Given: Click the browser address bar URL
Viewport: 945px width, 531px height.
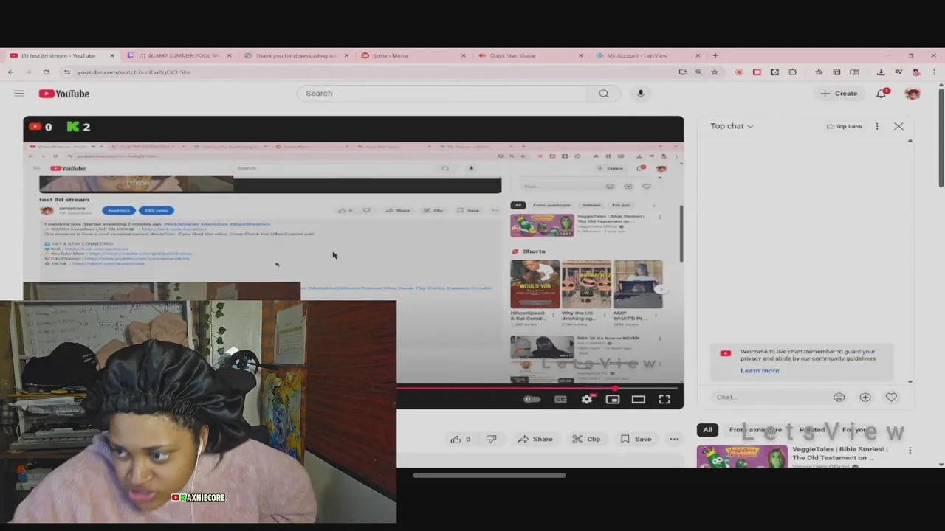Looking at the screenshot, I should (x=134, y=72).
